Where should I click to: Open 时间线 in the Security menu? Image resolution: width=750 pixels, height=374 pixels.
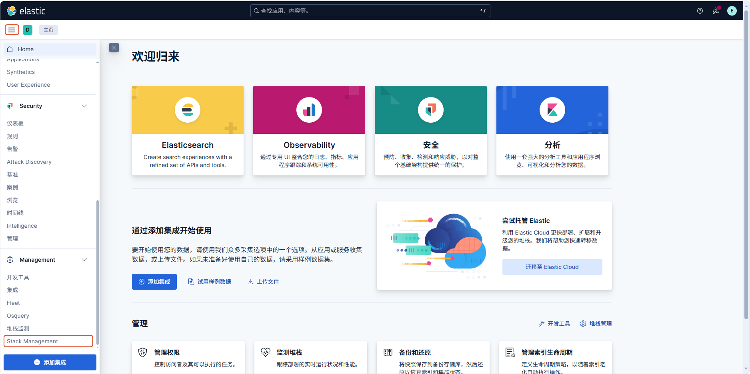click(15, 213)
